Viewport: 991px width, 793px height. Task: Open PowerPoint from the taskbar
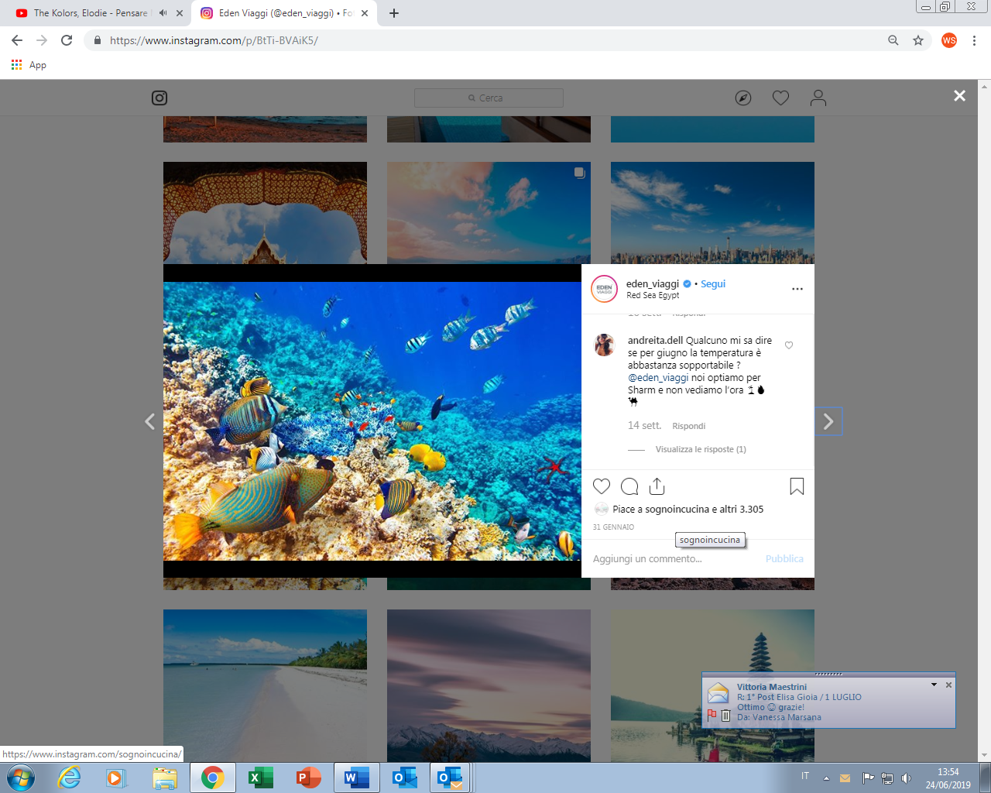308,778
